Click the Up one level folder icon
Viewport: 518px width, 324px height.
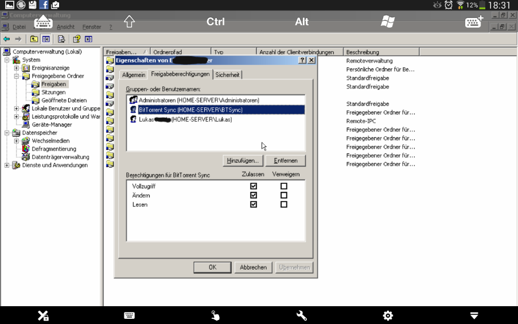coord(34,39)
